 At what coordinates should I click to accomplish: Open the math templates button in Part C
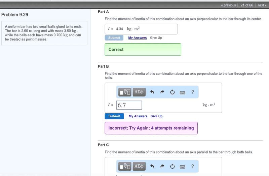point(125,166)
